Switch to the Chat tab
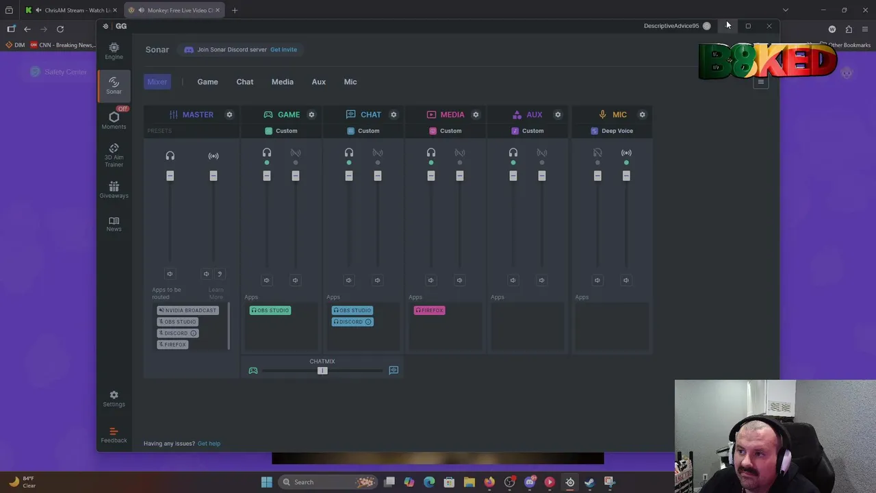 (244, 81)
